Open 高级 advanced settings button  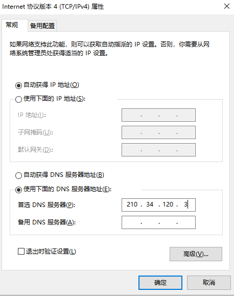click(196, 254)
